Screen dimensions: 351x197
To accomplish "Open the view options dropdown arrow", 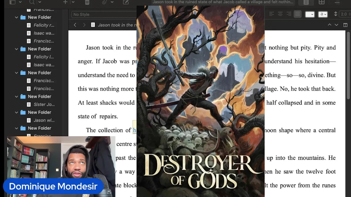I will coord(20,2).
